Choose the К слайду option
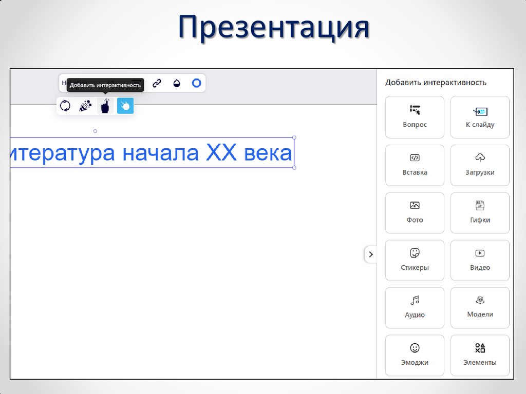The height and width of the screenshot is (394, 526). [480, 117]
